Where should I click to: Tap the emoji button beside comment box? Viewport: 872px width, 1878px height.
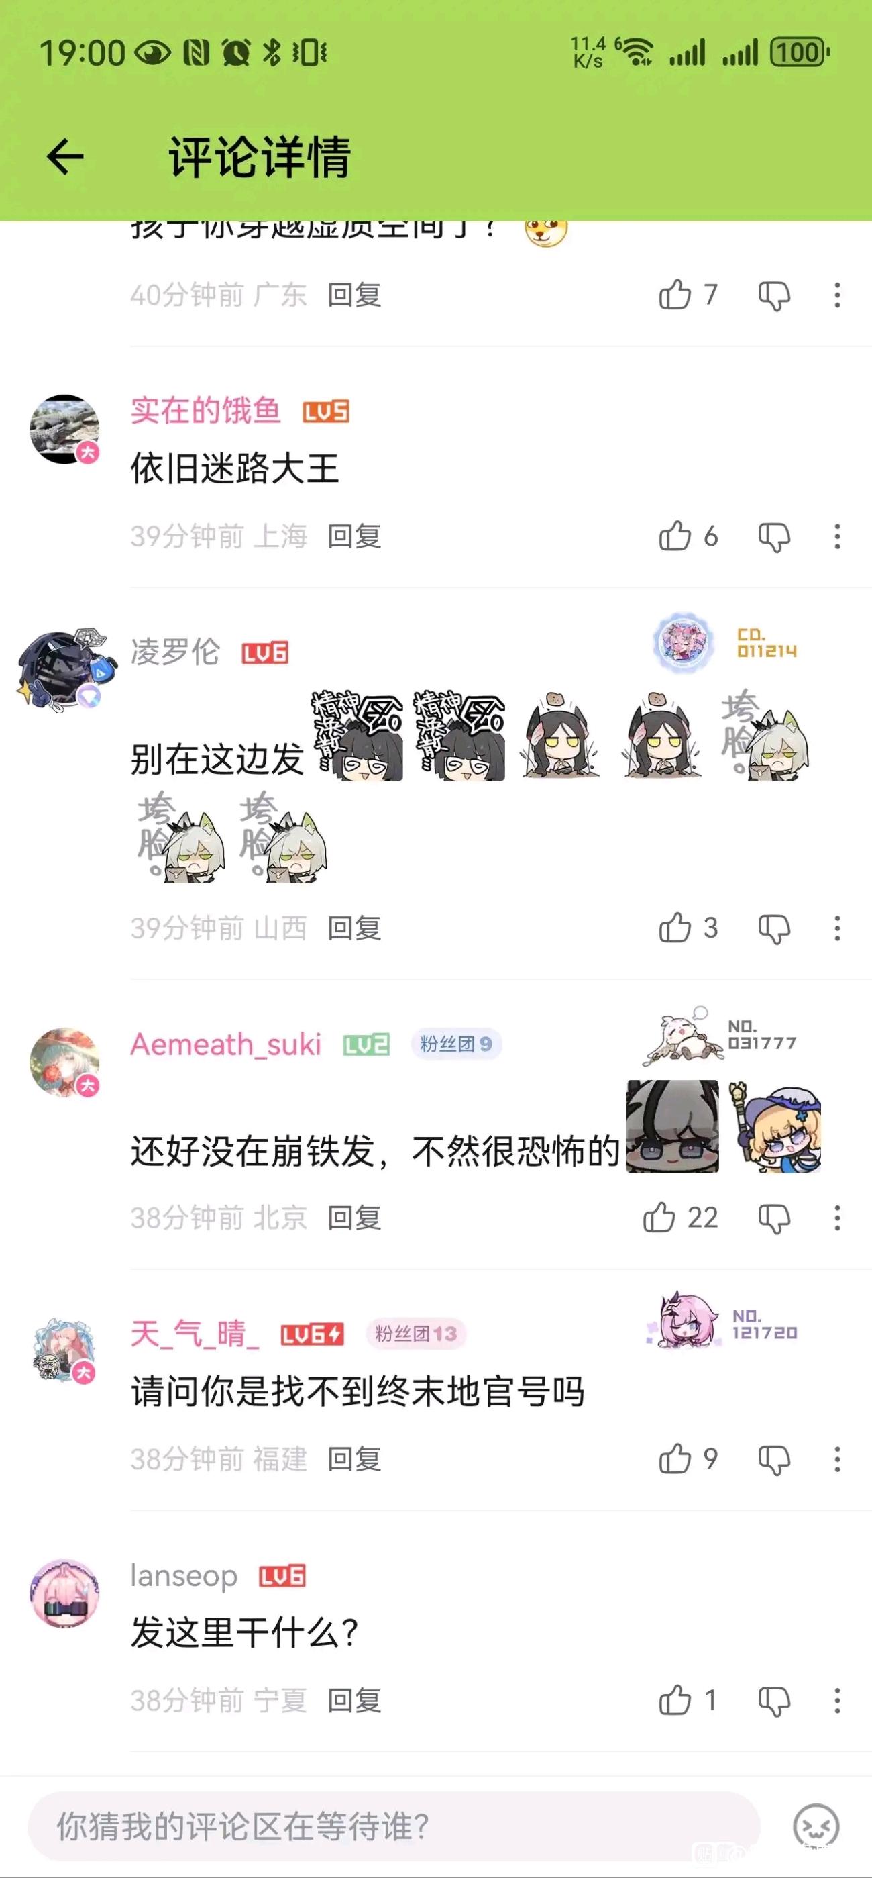[816, 1826]
